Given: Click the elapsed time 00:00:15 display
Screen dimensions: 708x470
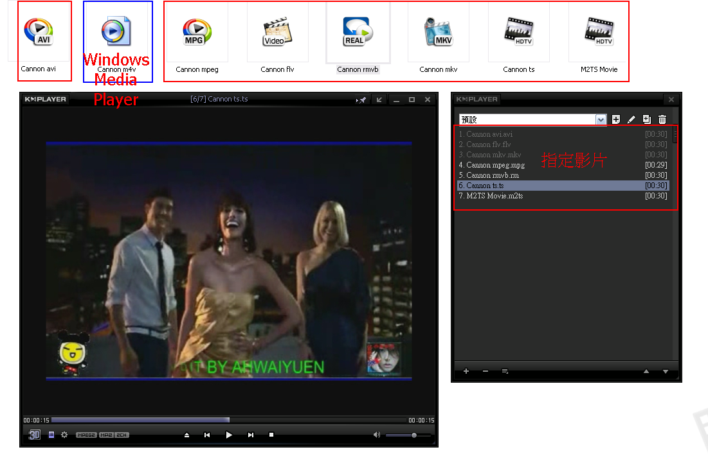Looking at the screenshot, I should click(36, 421).
